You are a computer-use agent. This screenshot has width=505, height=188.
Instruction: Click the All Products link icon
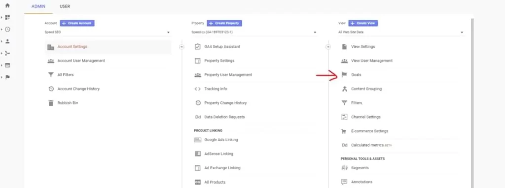click(197, 182)
